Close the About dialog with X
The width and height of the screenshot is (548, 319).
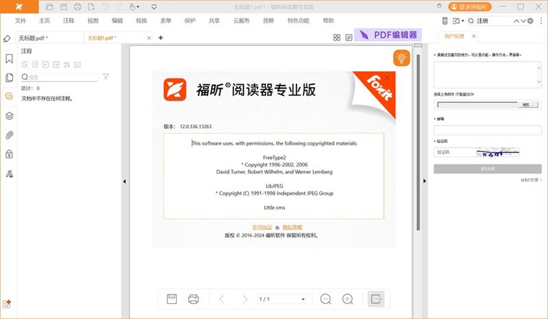(x=387, y=78)
